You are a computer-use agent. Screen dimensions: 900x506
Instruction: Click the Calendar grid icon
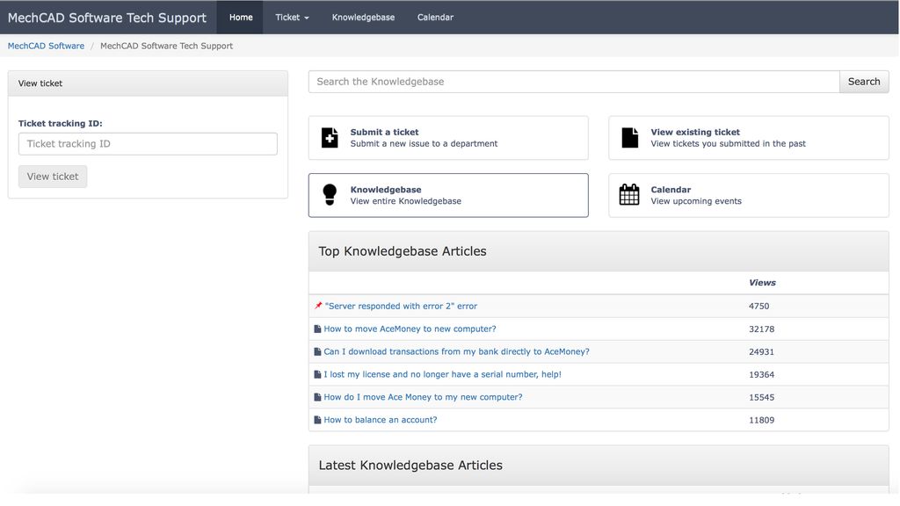click(629, 195)
